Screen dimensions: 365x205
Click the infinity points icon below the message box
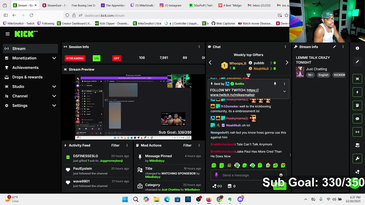click(x=217, y=186)
